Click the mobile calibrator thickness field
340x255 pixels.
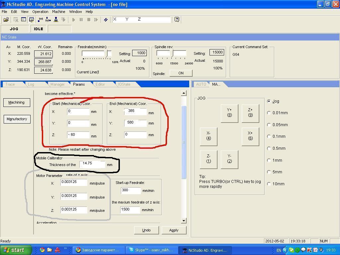[92, 164]
